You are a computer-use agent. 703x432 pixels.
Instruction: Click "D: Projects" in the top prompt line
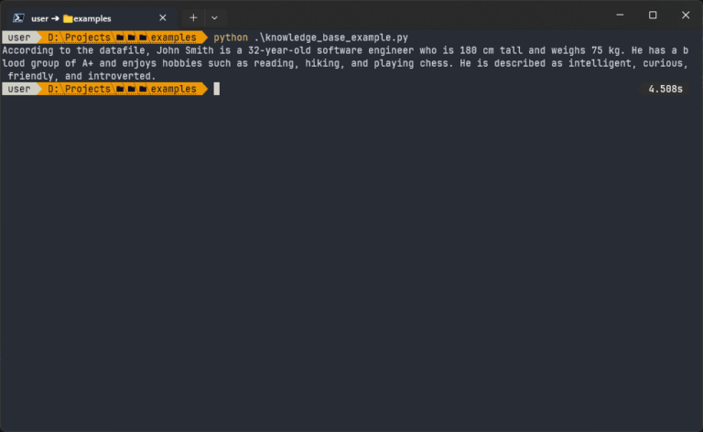point(79,38)
